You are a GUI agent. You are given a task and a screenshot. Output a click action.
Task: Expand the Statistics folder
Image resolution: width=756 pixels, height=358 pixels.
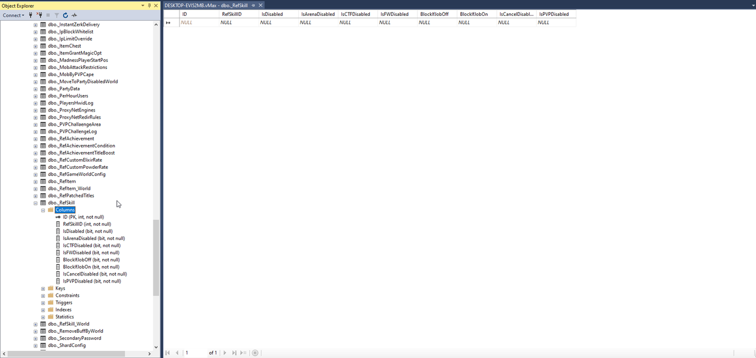click(43, 317)
